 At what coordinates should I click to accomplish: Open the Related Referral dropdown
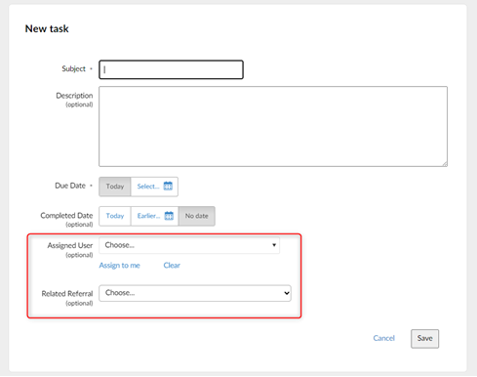pyautogui.click(x=195, y=293)
